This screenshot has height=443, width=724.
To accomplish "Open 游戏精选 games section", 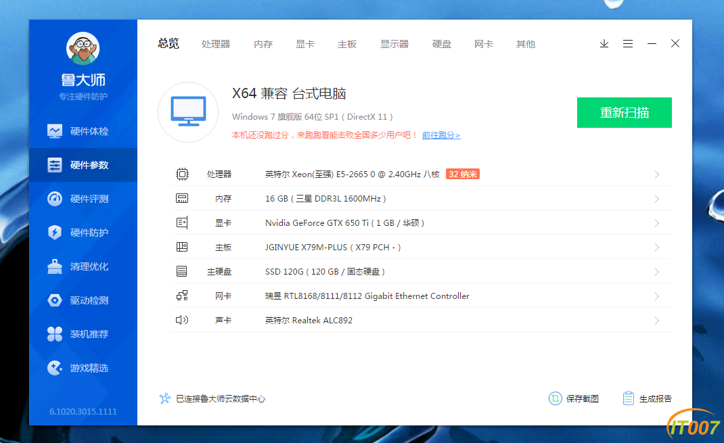I will coord(83,368).
